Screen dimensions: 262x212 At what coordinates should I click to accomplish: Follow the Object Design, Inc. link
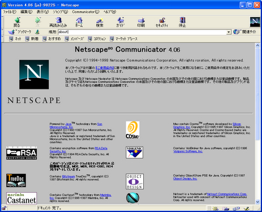pos(185,179)
